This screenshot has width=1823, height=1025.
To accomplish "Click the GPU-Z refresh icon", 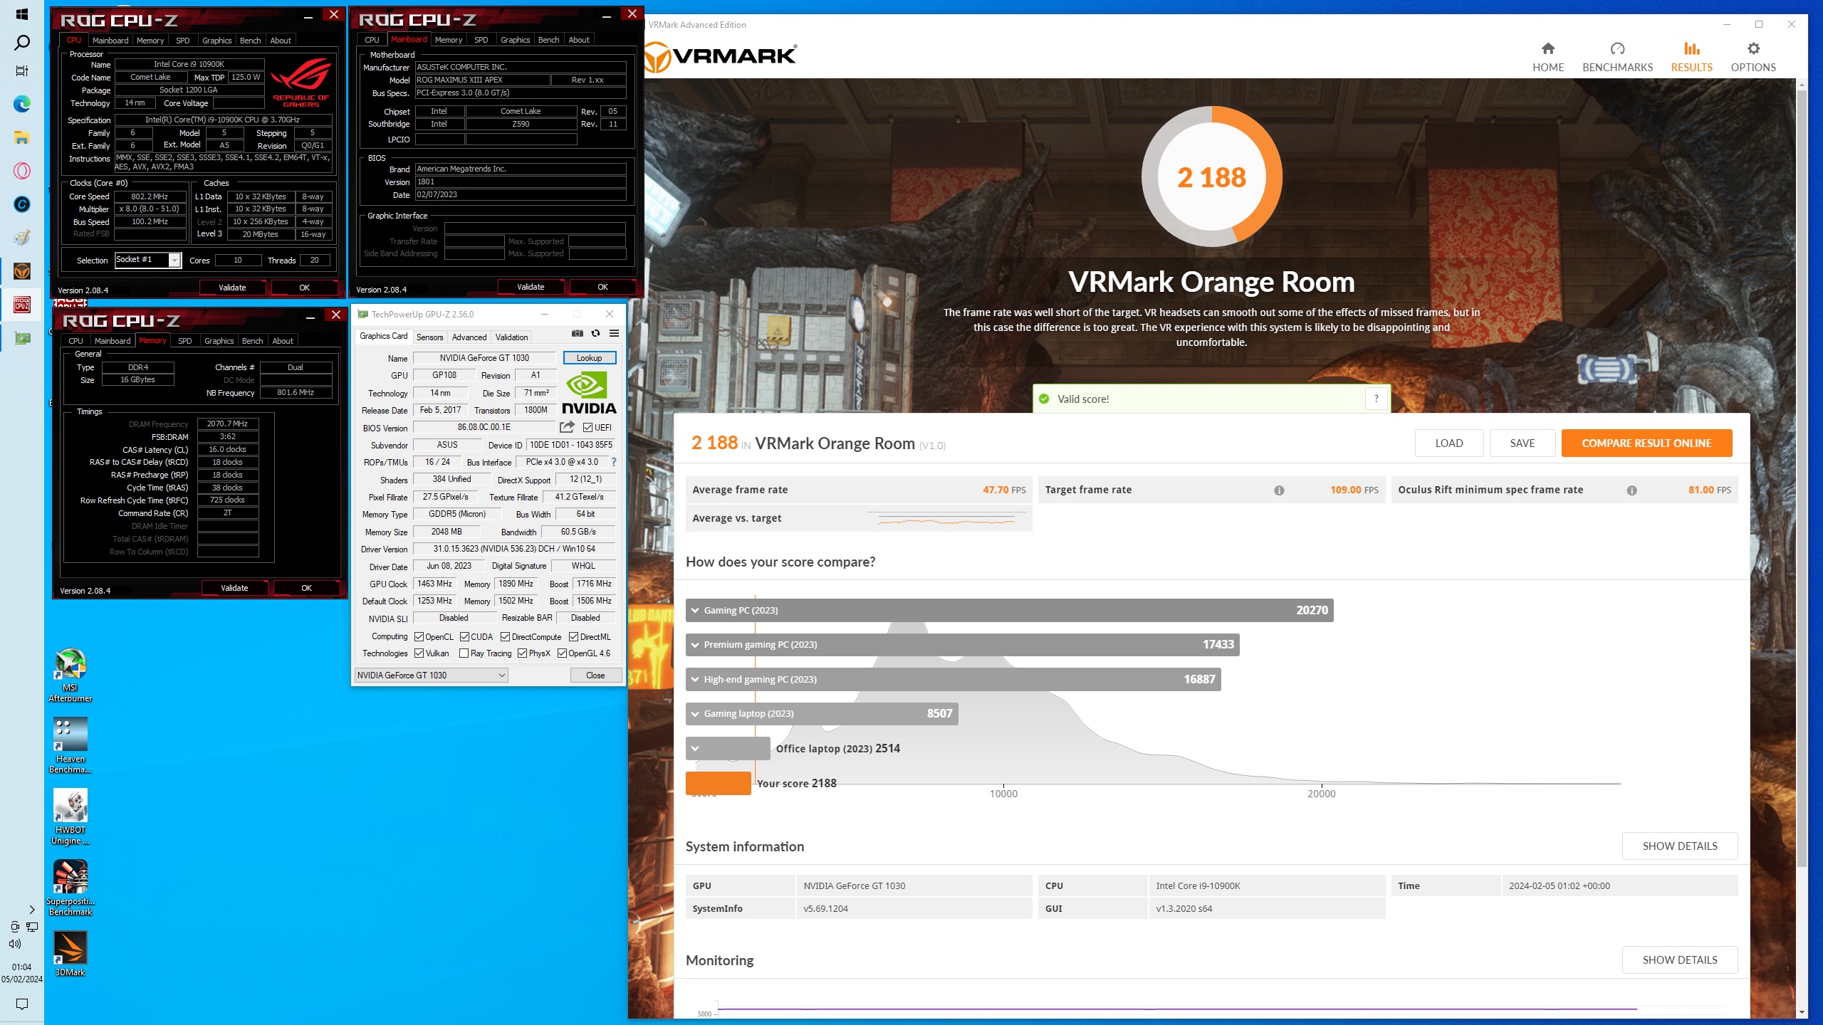I will [x=595, y=333].
